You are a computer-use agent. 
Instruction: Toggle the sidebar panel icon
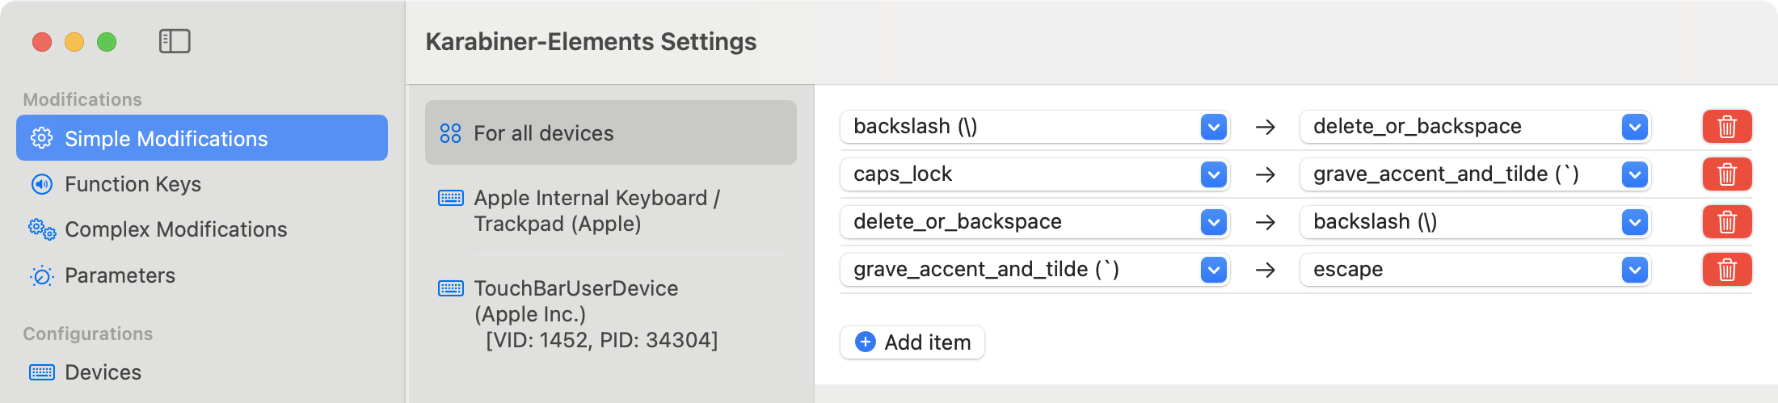pyautogui.click(x=175, y=41)
